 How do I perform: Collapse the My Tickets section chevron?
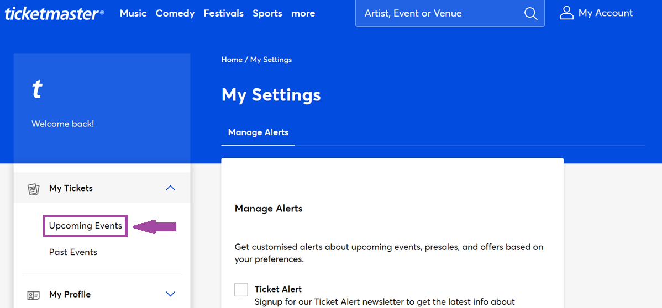point(170,188)
